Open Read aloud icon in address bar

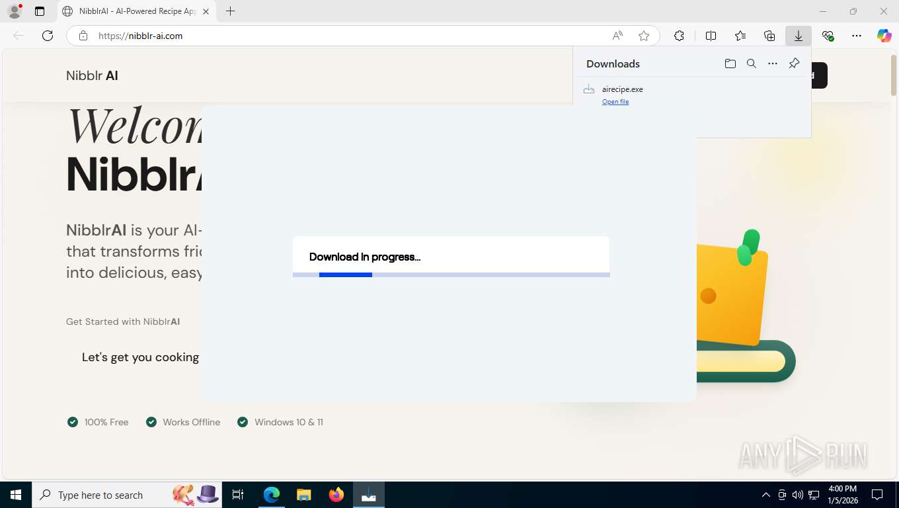617,36
